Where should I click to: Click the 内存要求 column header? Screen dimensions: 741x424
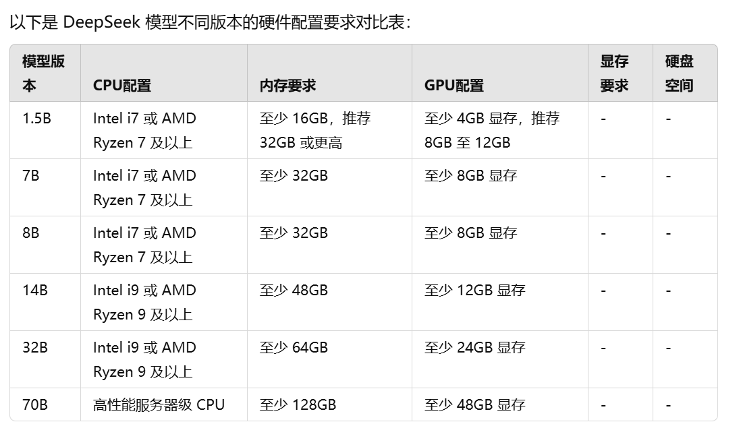329,73
